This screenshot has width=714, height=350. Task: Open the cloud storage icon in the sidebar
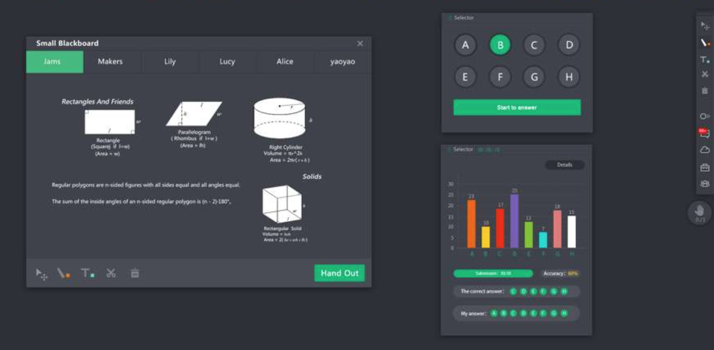click(x=704, y=148)
